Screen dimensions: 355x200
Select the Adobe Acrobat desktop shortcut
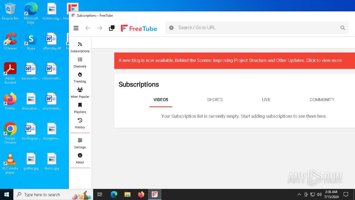[x=10, y=73]
